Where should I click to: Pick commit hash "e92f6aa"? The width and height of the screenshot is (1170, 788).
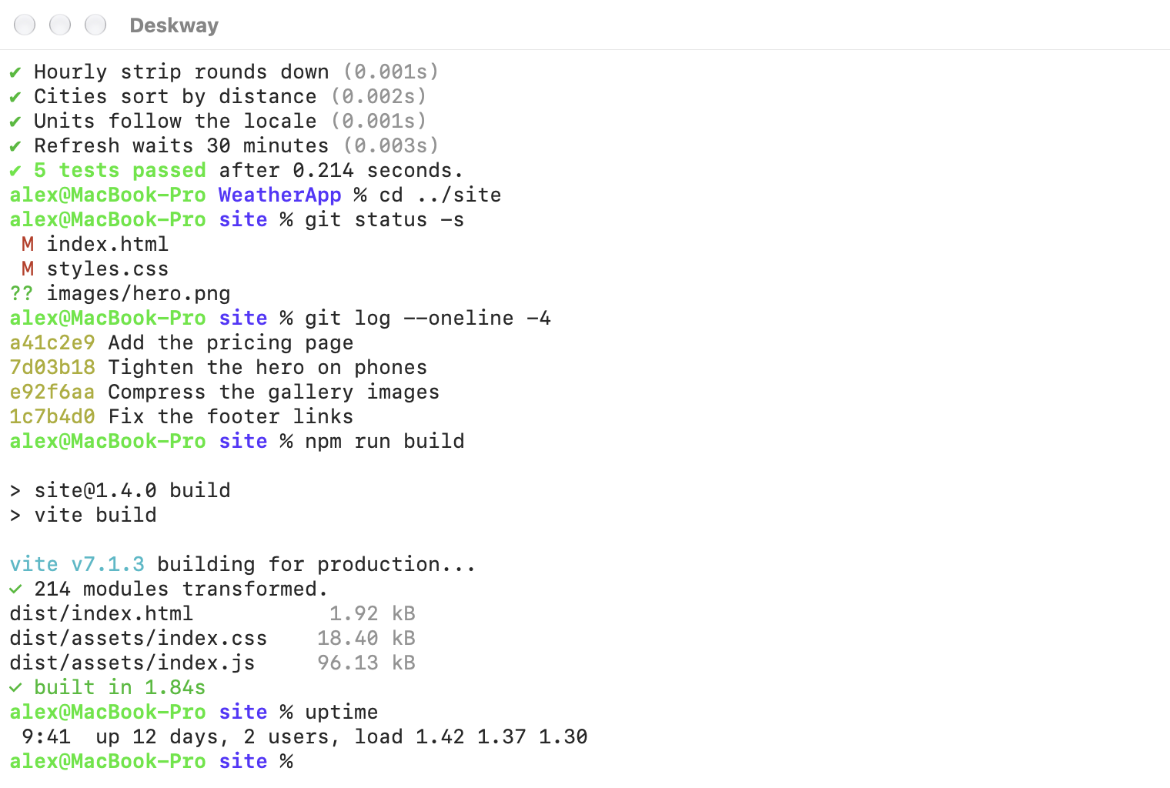tap(52, 392)
